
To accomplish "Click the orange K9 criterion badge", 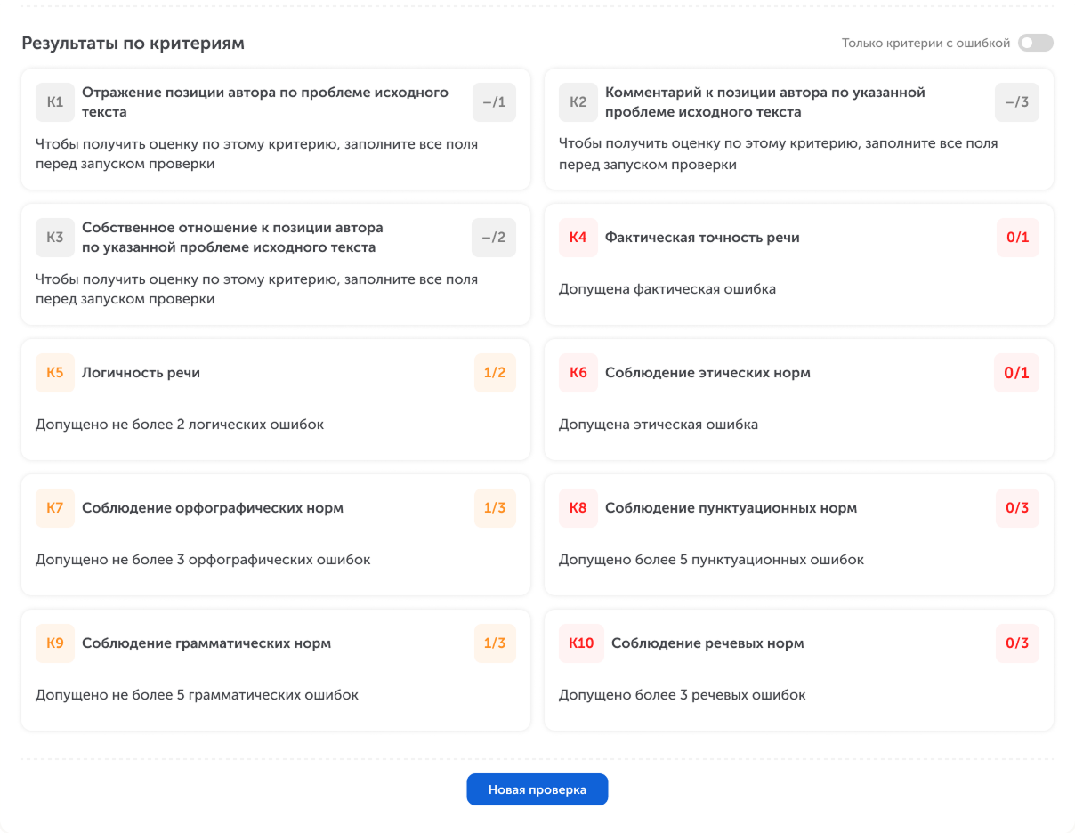I will (x=55, y=643).
